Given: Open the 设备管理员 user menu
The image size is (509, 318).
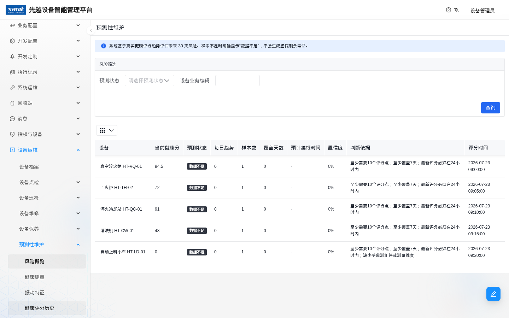Looking at the screenshot, I should [x=482, y=11].
